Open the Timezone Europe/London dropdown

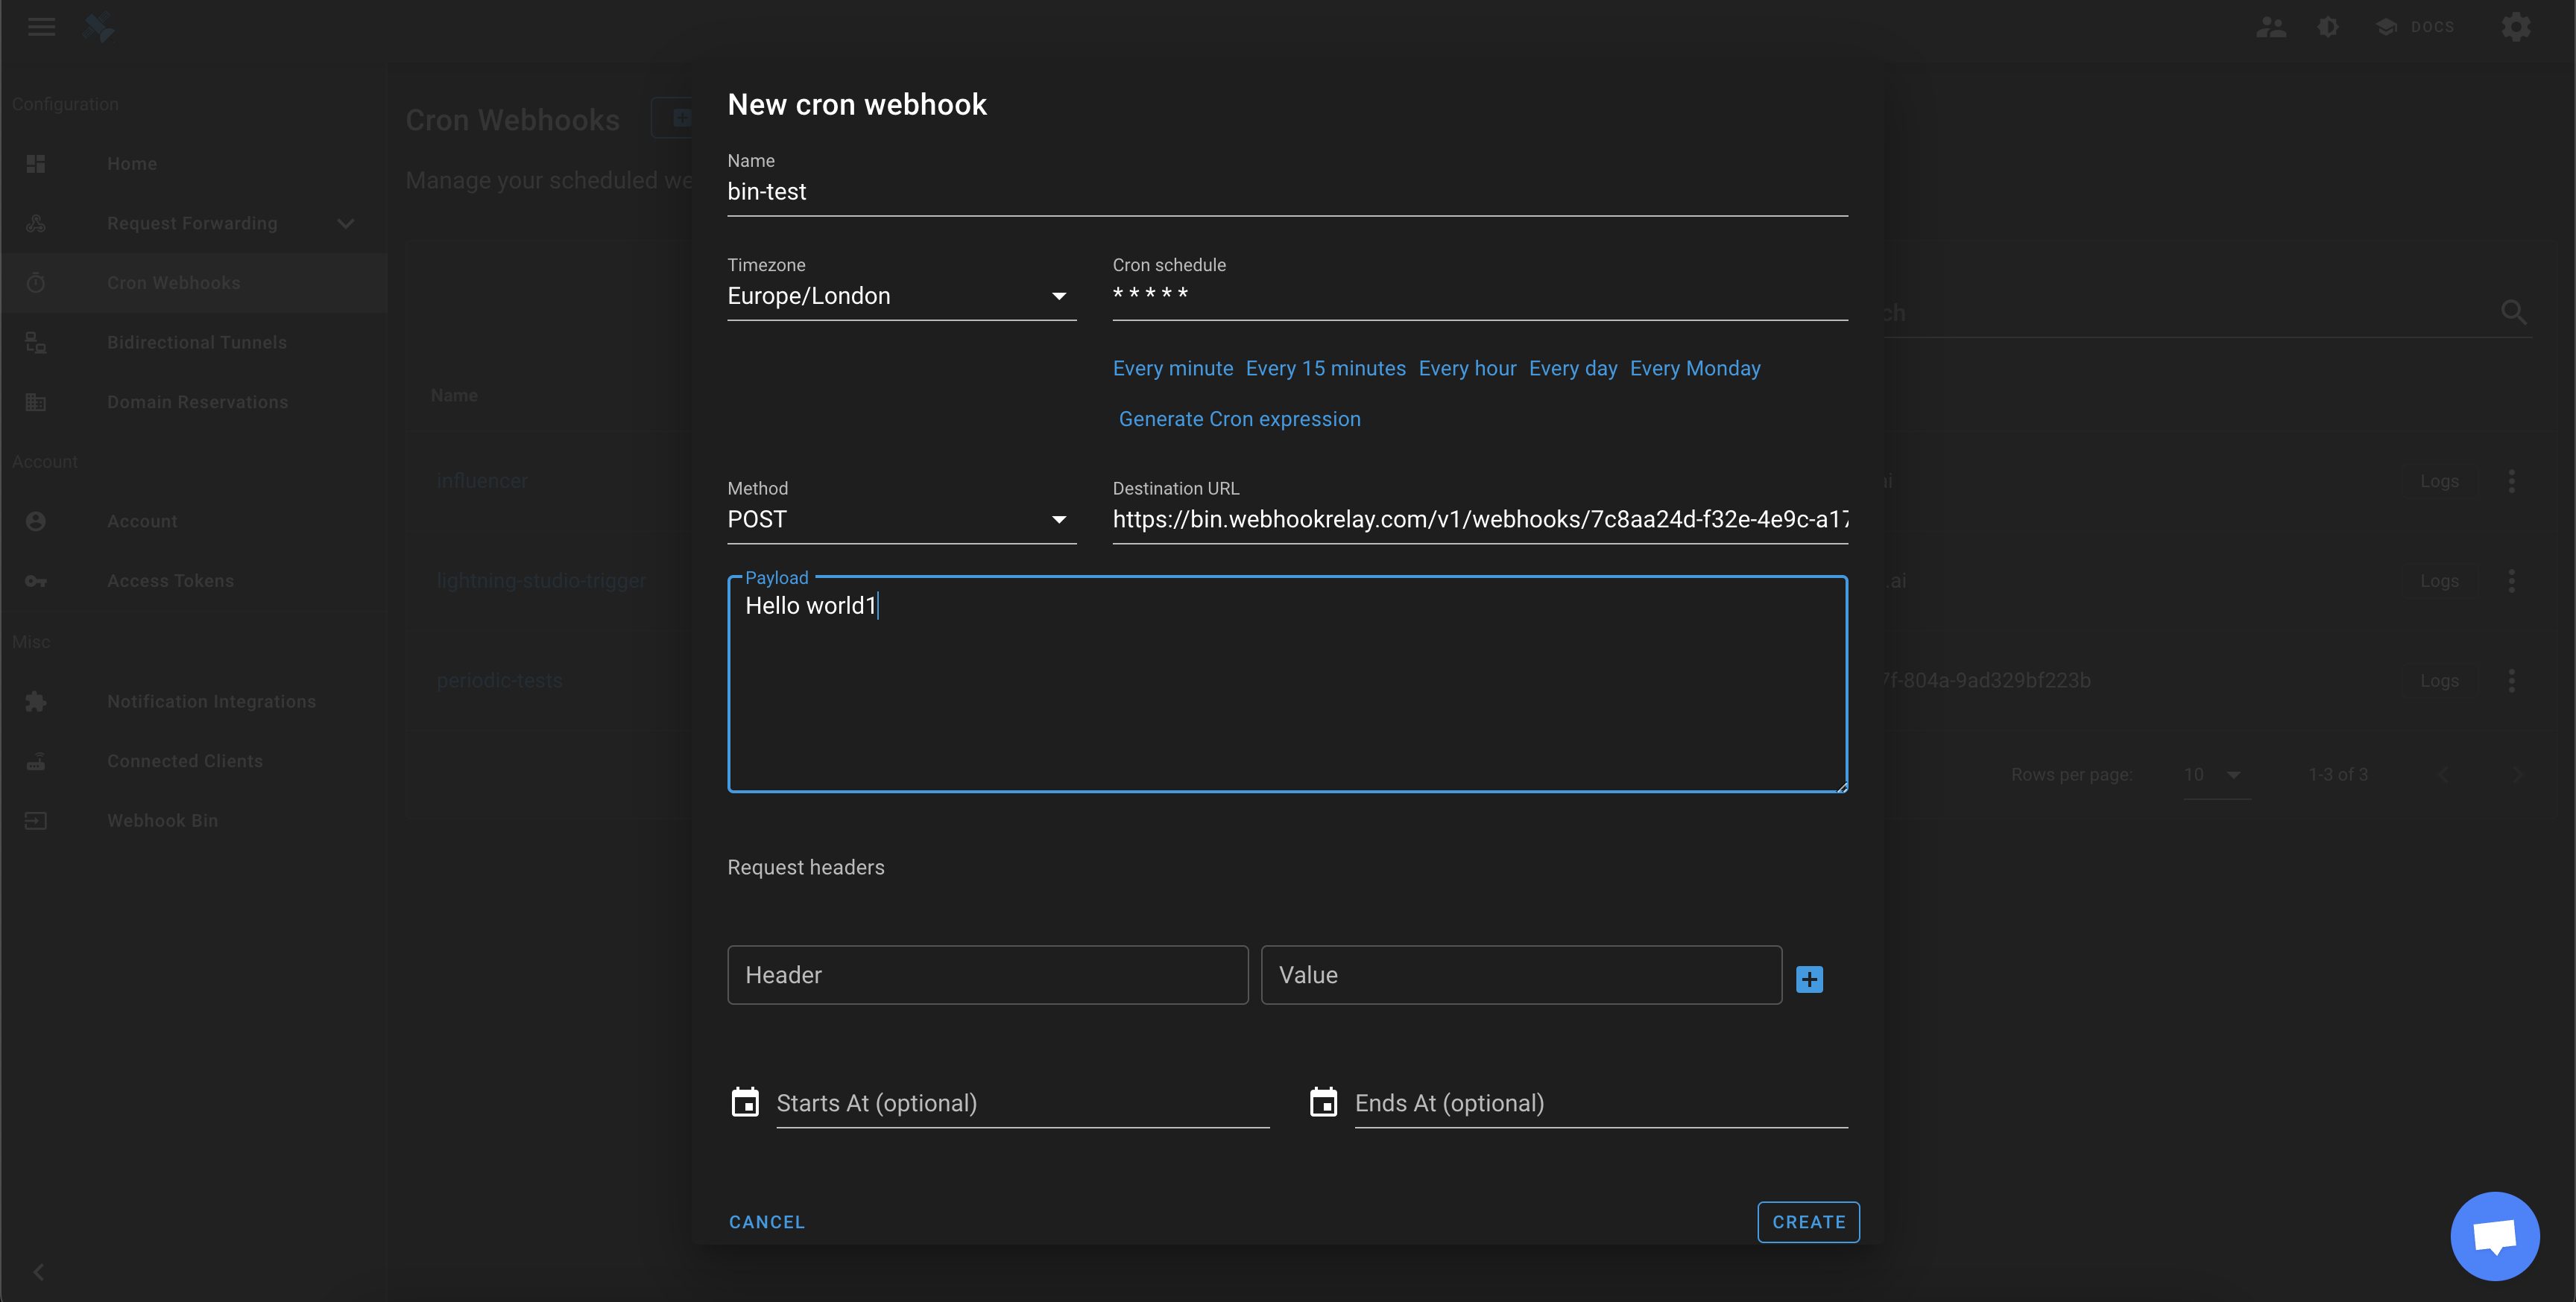click(900, 296)
